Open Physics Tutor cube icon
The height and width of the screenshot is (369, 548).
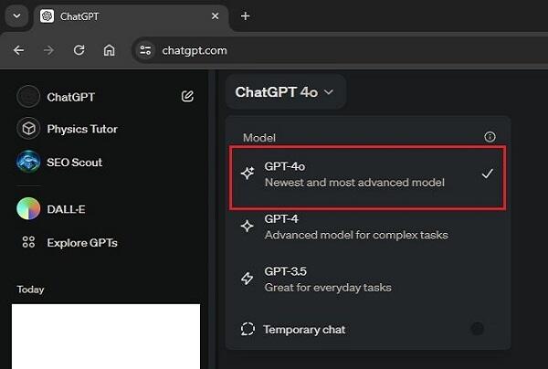coord(28,129)
